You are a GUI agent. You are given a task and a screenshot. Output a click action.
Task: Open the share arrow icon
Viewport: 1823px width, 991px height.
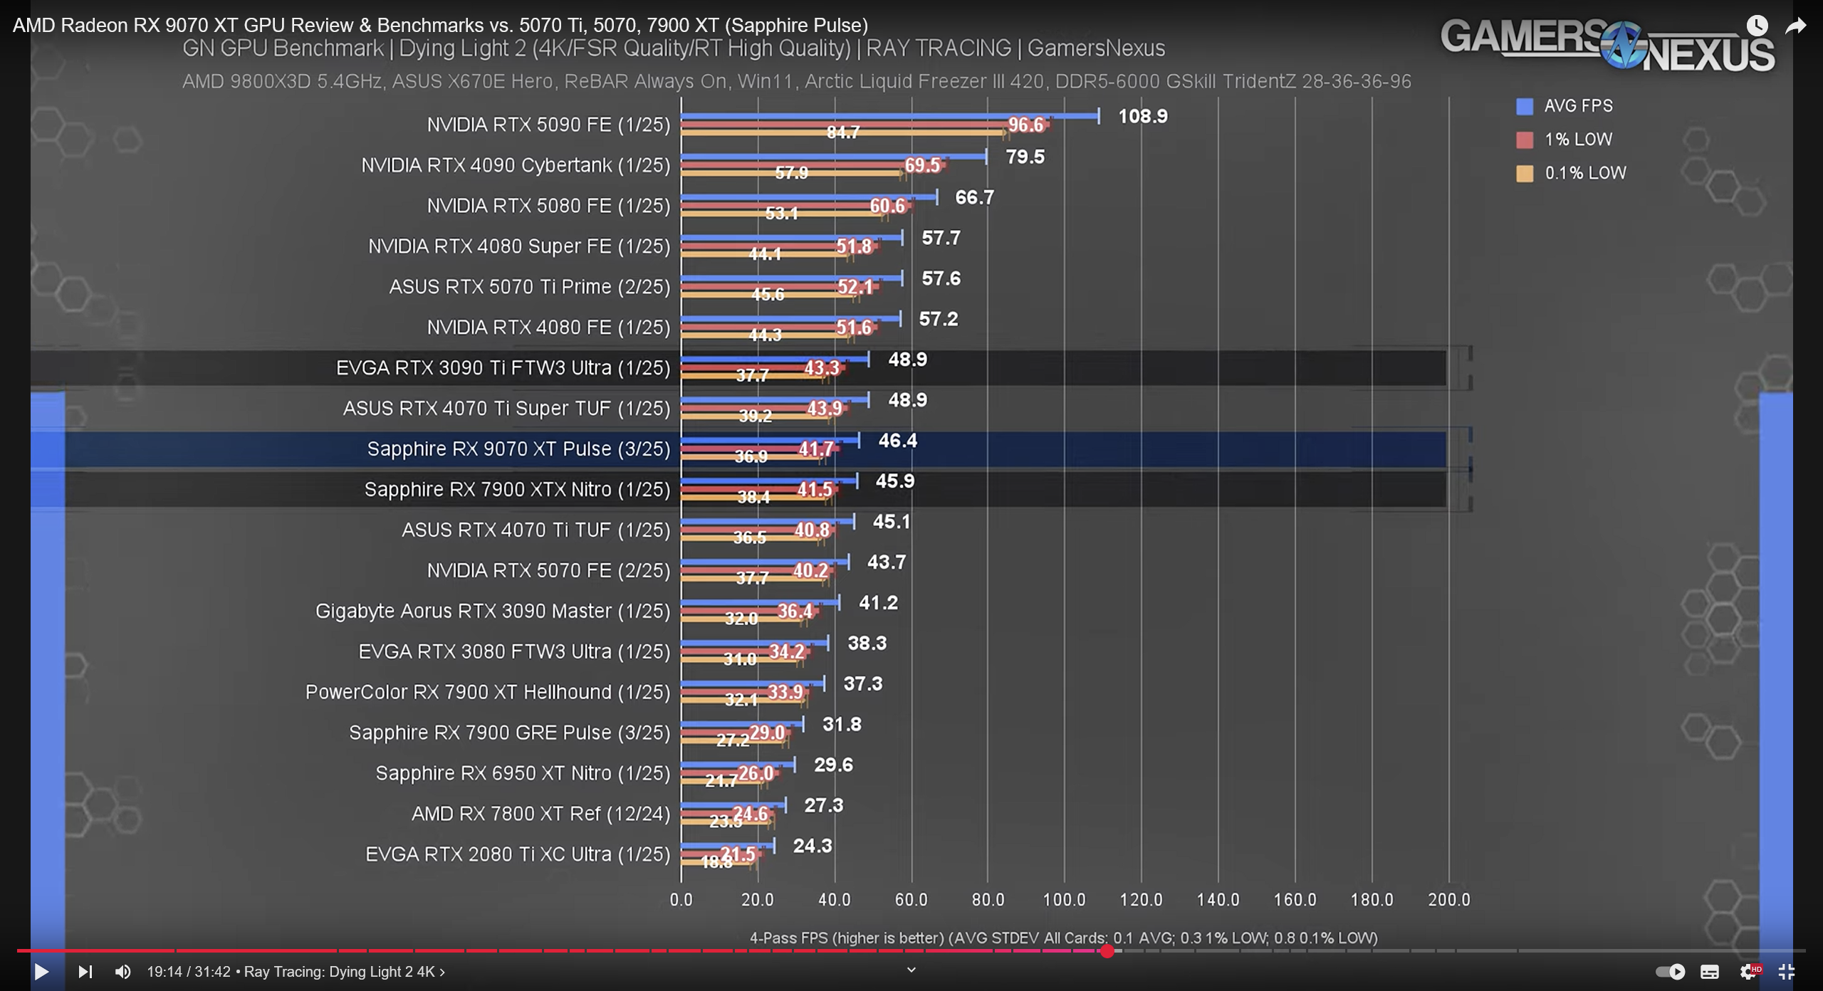pos(1796,26)
